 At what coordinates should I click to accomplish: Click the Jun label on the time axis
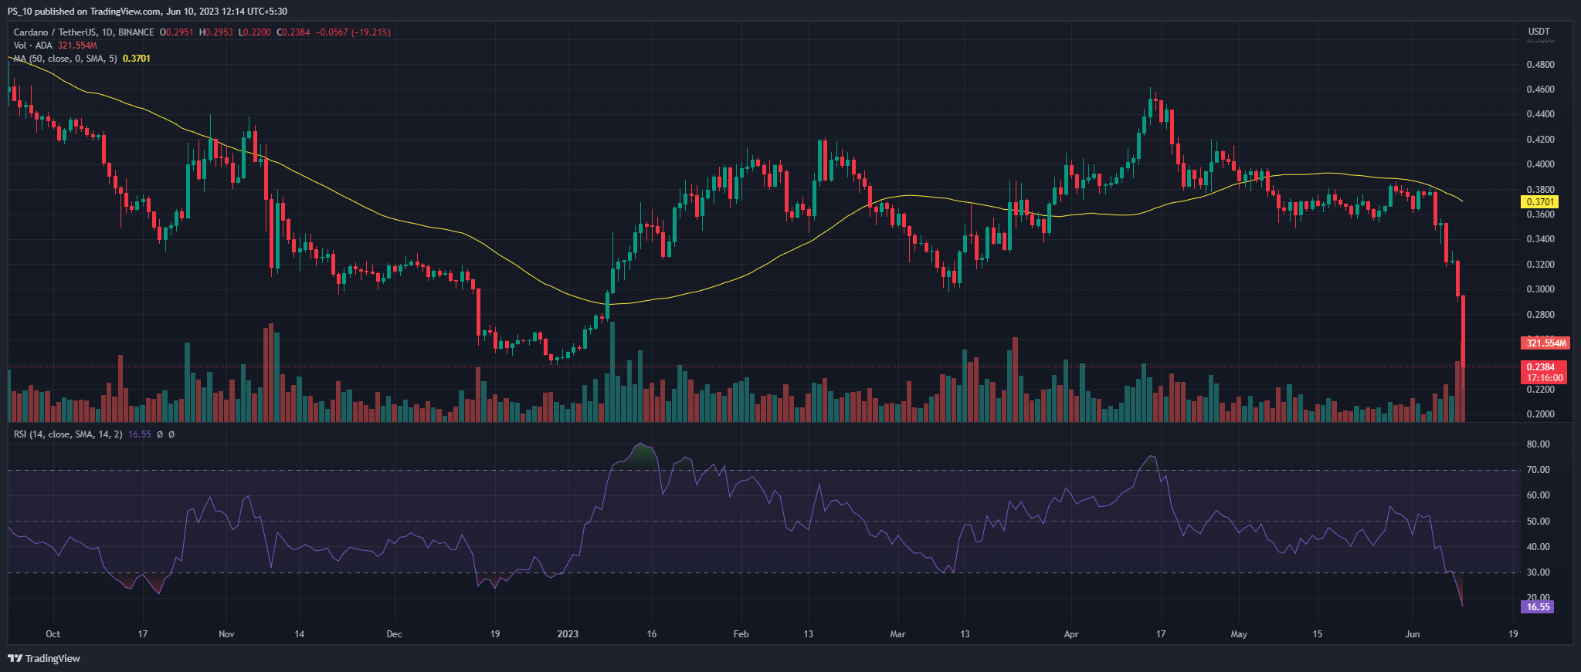point(1413,634)
